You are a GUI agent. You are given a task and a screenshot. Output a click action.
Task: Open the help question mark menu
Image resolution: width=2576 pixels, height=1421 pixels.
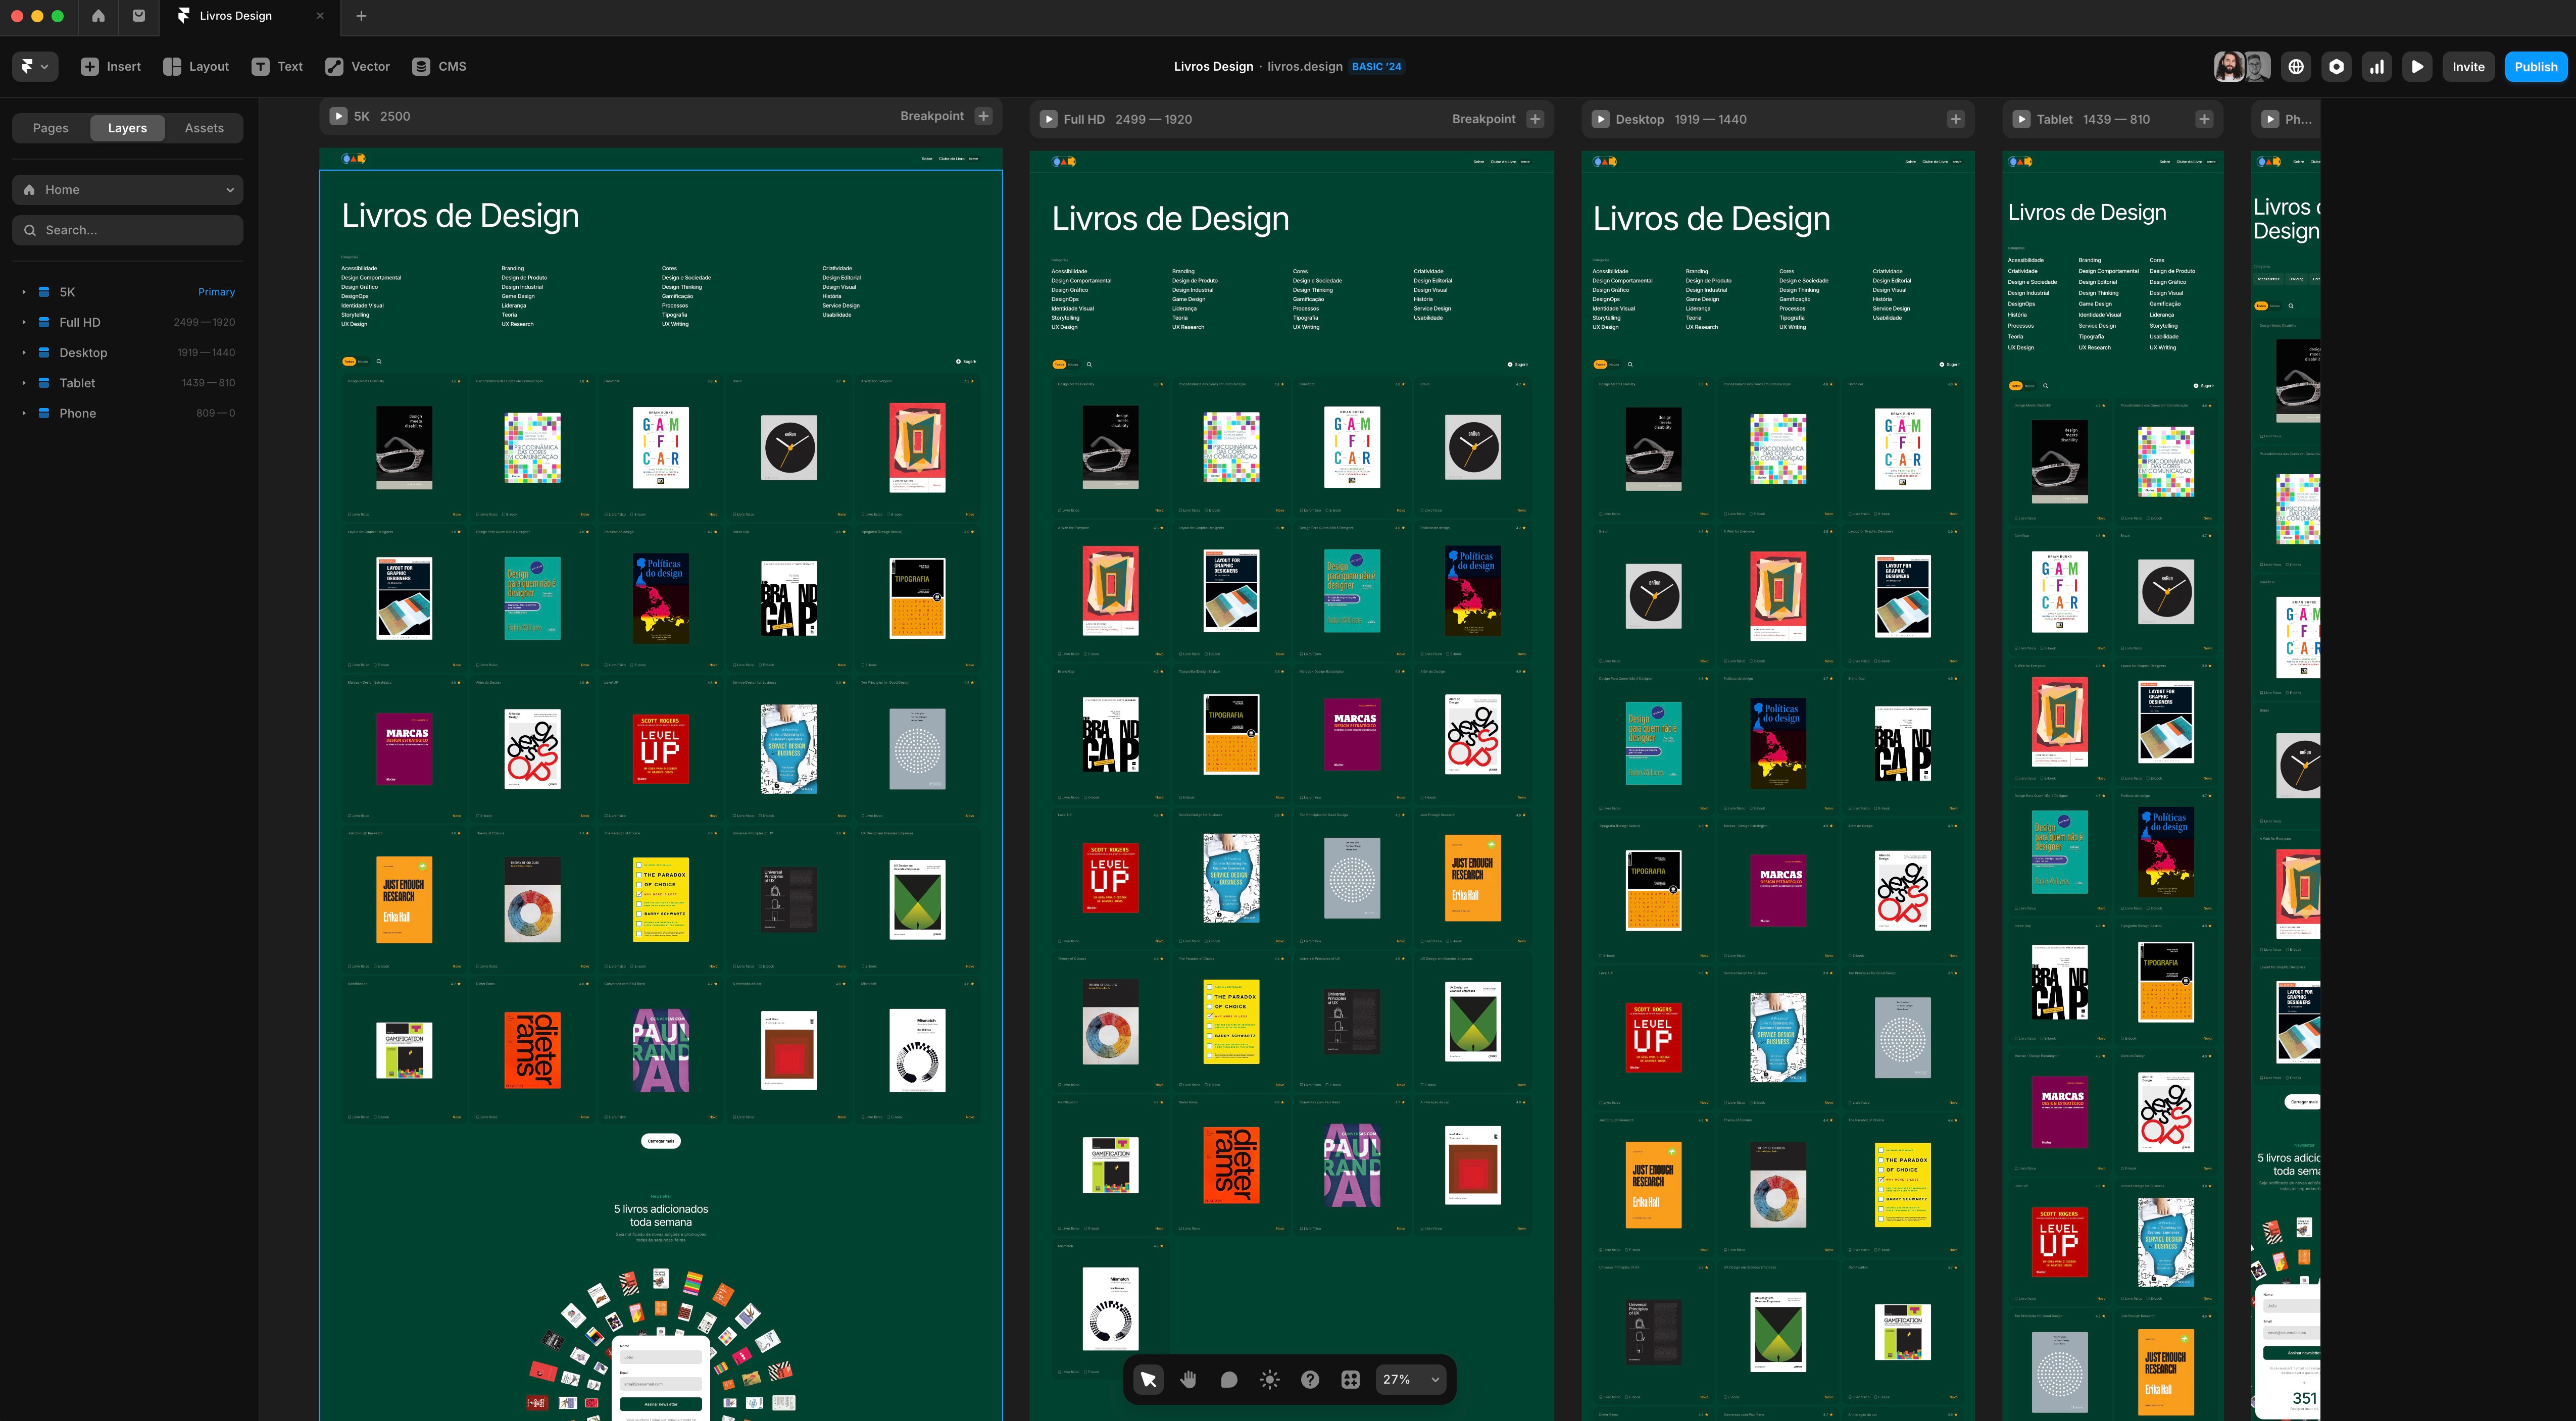[1309, 1379]
